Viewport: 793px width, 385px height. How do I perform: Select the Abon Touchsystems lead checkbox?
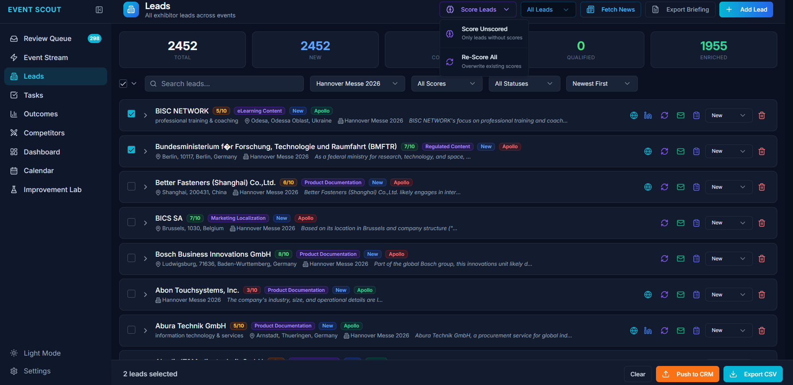click(x=132, y=294)
